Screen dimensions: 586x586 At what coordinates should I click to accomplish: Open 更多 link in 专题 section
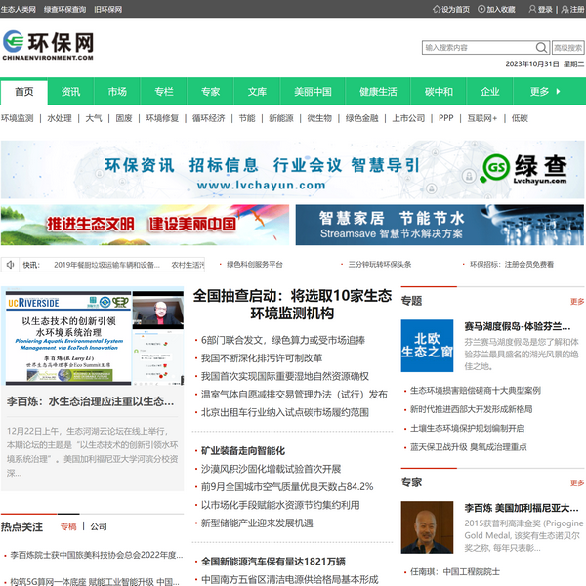(x=576, y=301)
